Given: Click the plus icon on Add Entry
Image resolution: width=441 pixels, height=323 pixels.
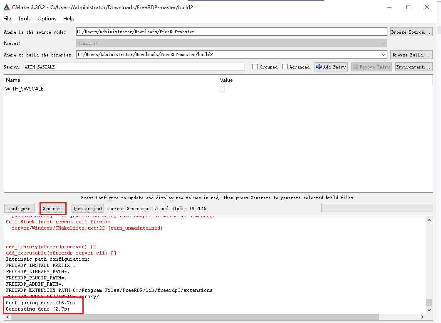Looking at the screenshot, I should [x=319, y=67].
